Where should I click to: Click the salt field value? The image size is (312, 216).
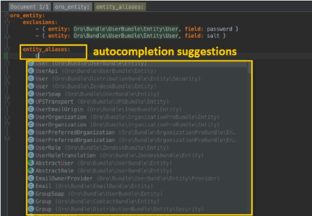click(x=213, y=36)
